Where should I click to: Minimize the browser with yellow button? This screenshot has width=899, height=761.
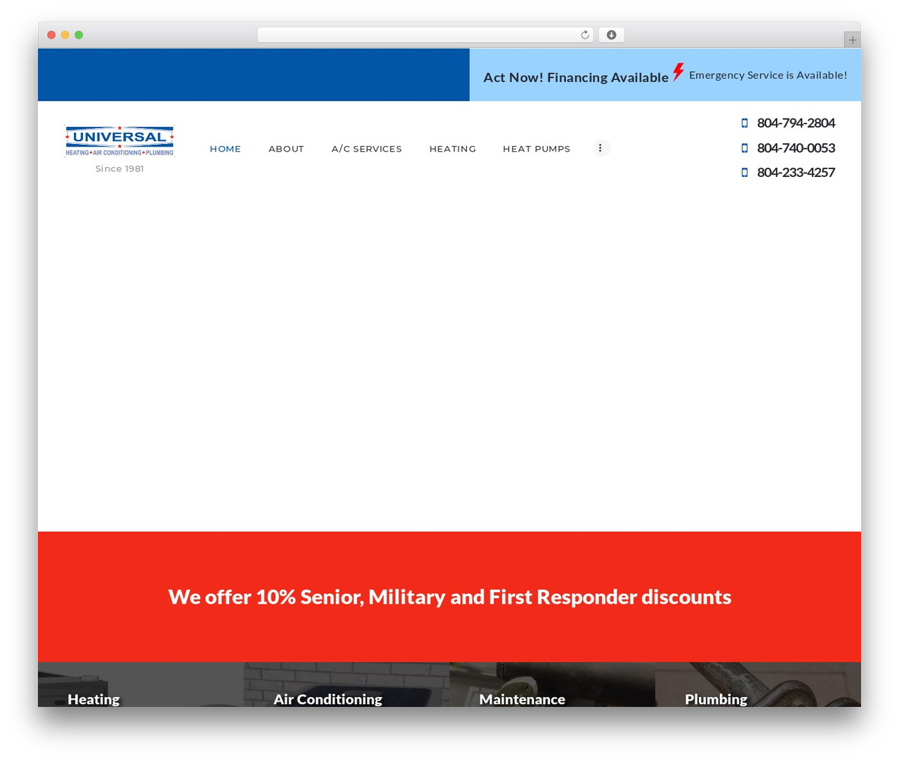(65, 35)
